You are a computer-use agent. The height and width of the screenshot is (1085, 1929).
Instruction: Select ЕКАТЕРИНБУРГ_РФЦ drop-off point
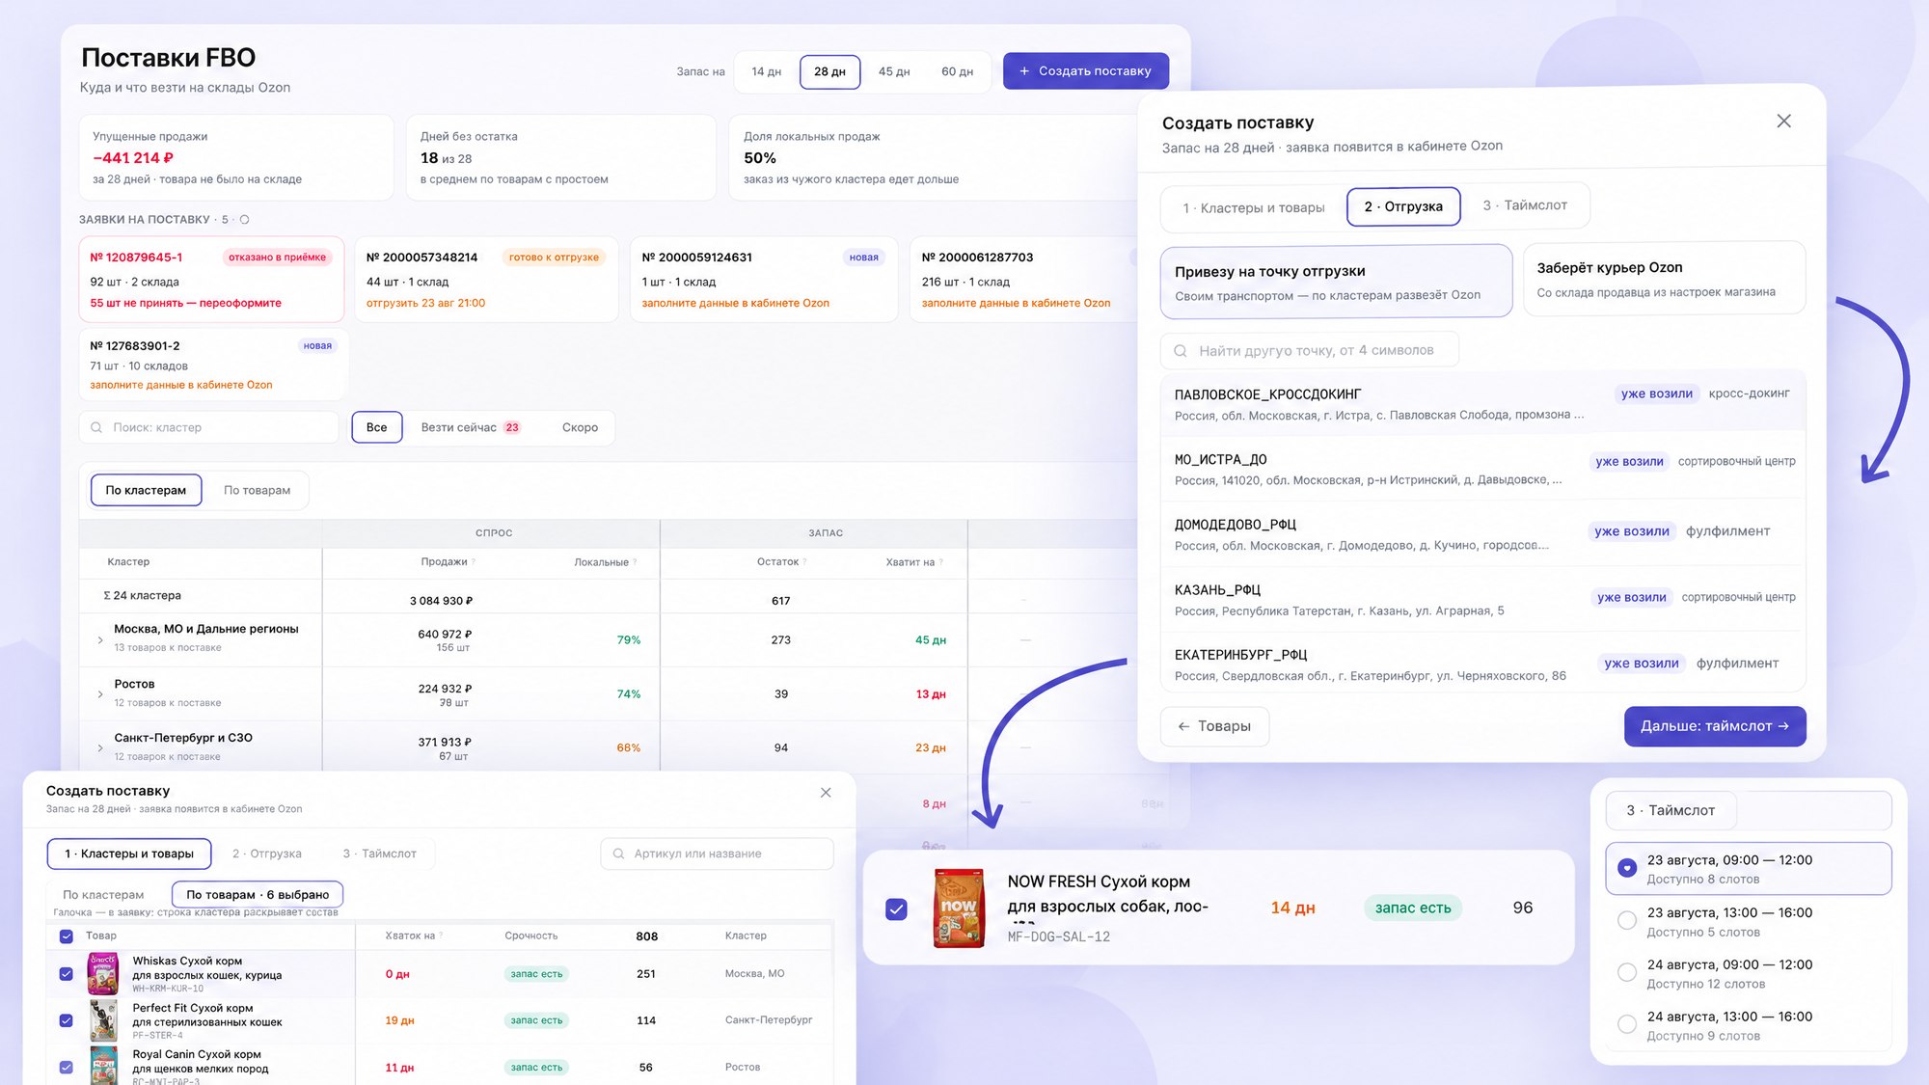(x=1482, y=664)
